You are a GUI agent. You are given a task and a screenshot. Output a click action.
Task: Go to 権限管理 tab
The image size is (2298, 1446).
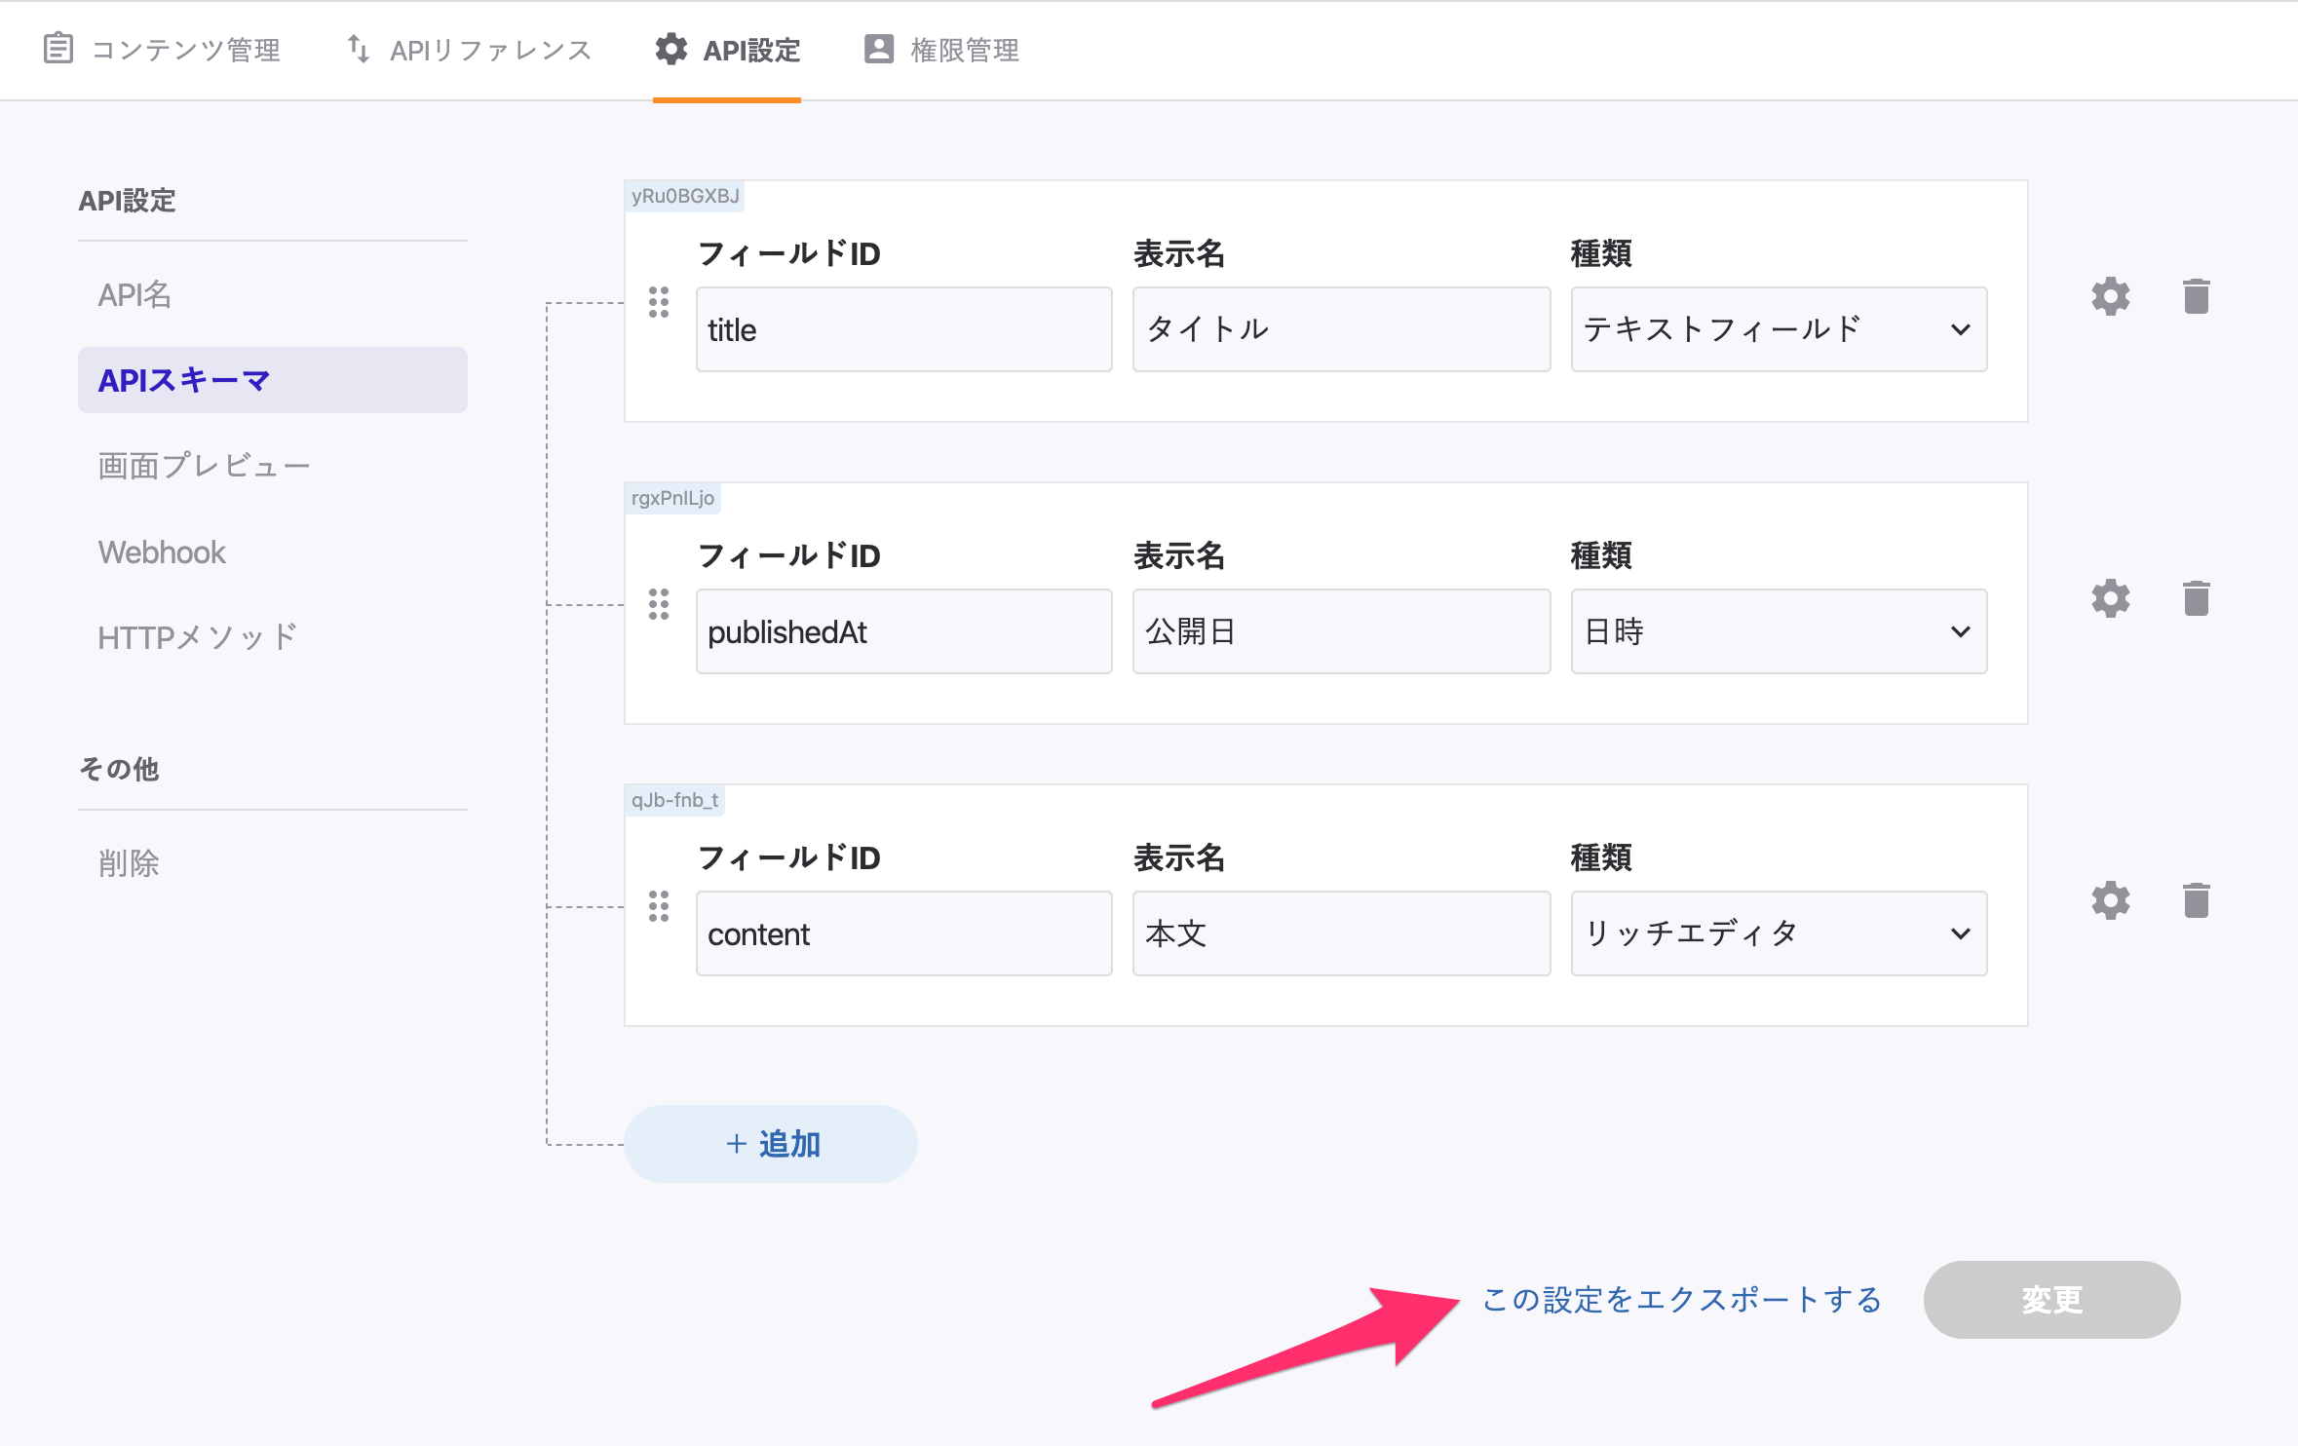coord(941,50)
